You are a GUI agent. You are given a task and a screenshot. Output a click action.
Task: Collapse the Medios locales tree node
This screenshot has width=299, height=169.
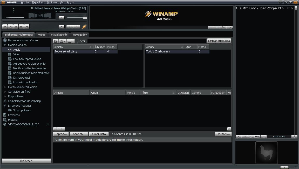tap(5, 45)
